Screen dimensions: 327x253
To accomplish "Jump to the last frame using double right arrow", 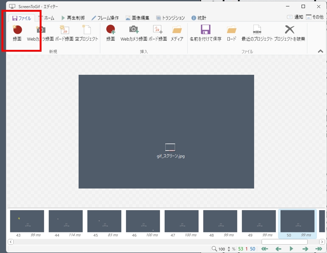I will coord(318,249).
